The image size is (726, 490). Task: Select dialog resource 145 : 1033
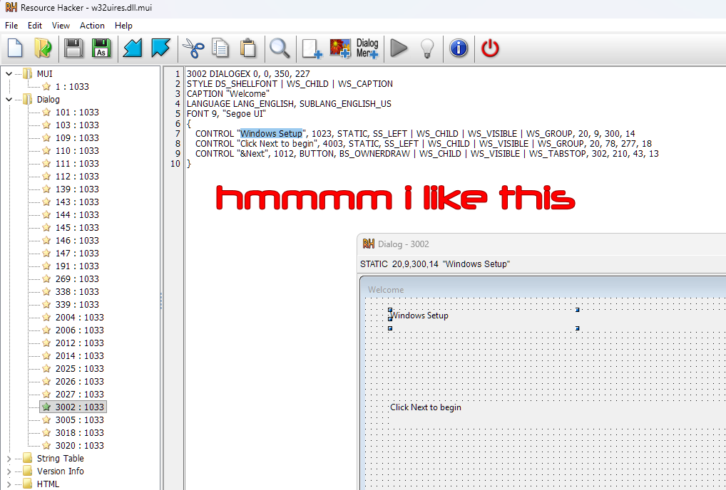click(x=77, y=228)
